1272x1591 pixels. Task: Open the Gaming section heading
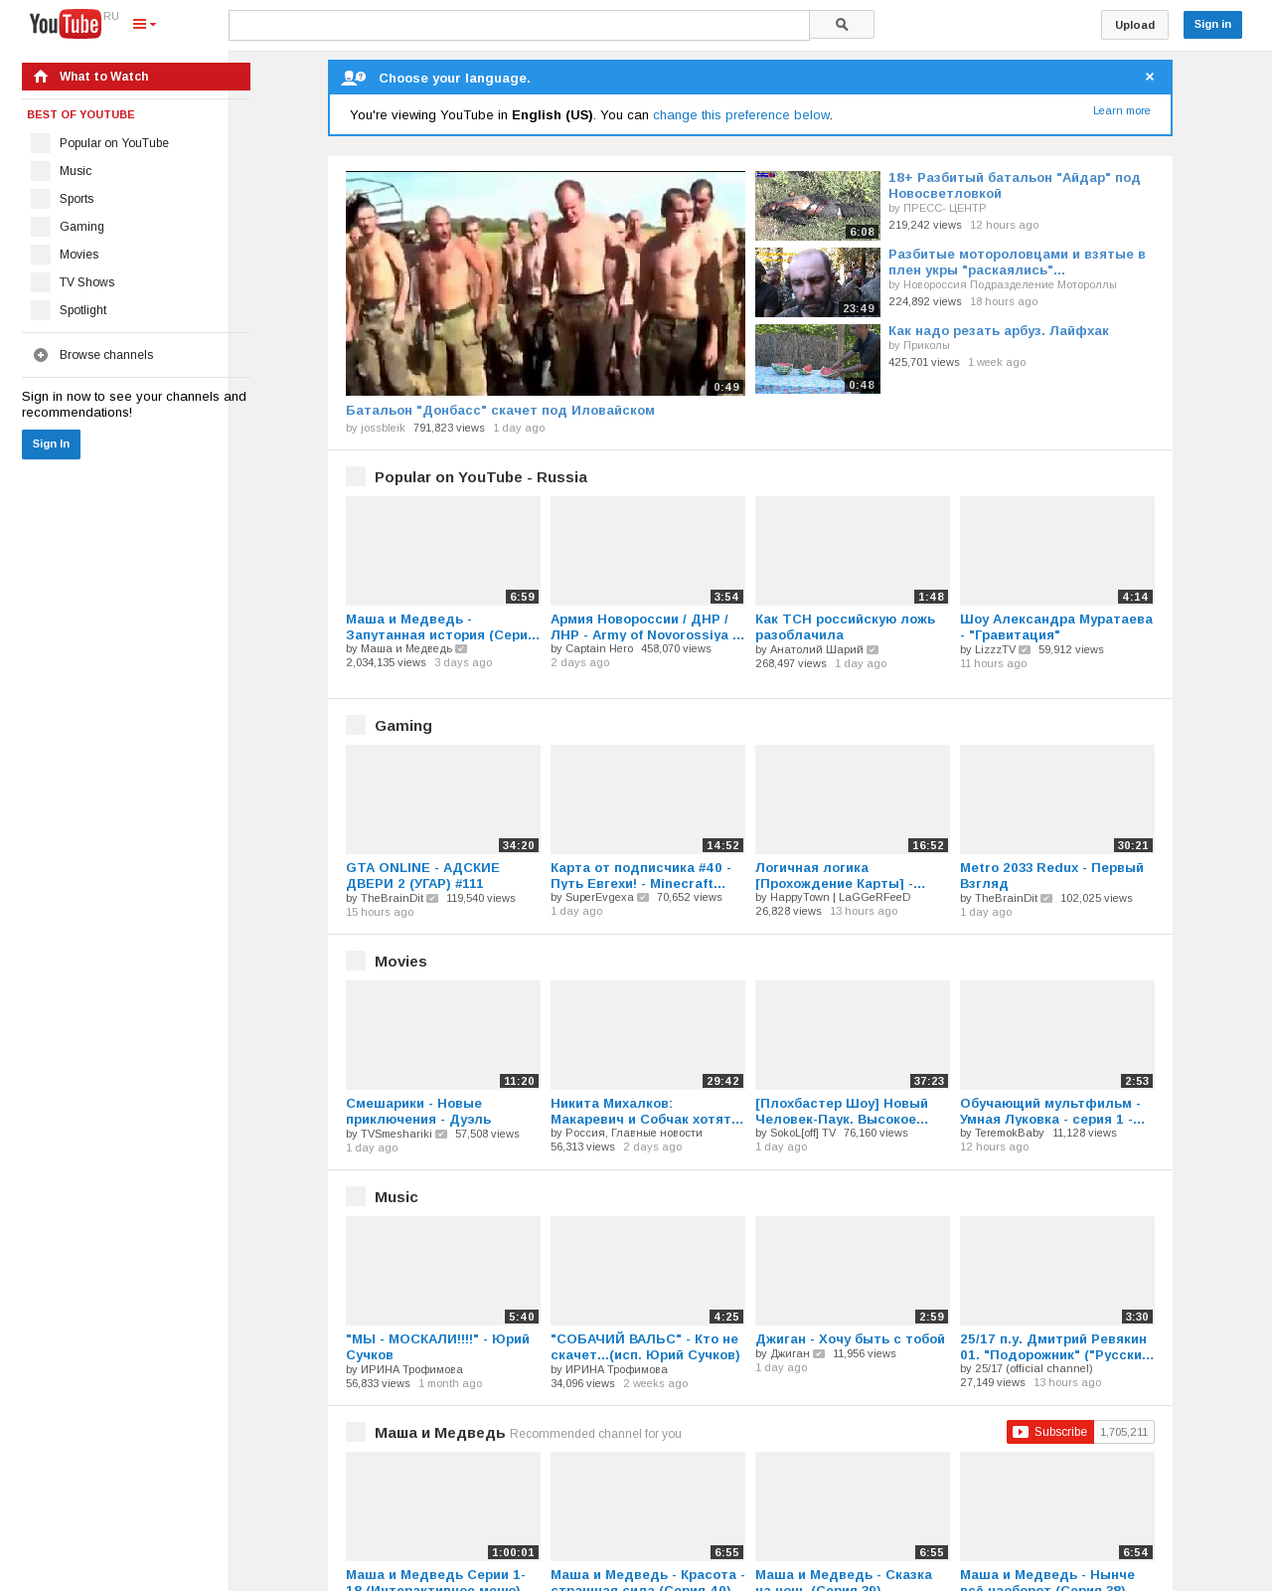pyautogui.click(x=403, y=726)
